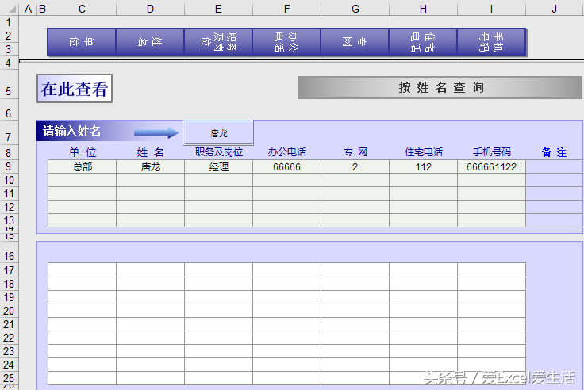This screenshot has width=584, height=390.
Task: Select row 9 header
Action: click(x=9, y=166)
